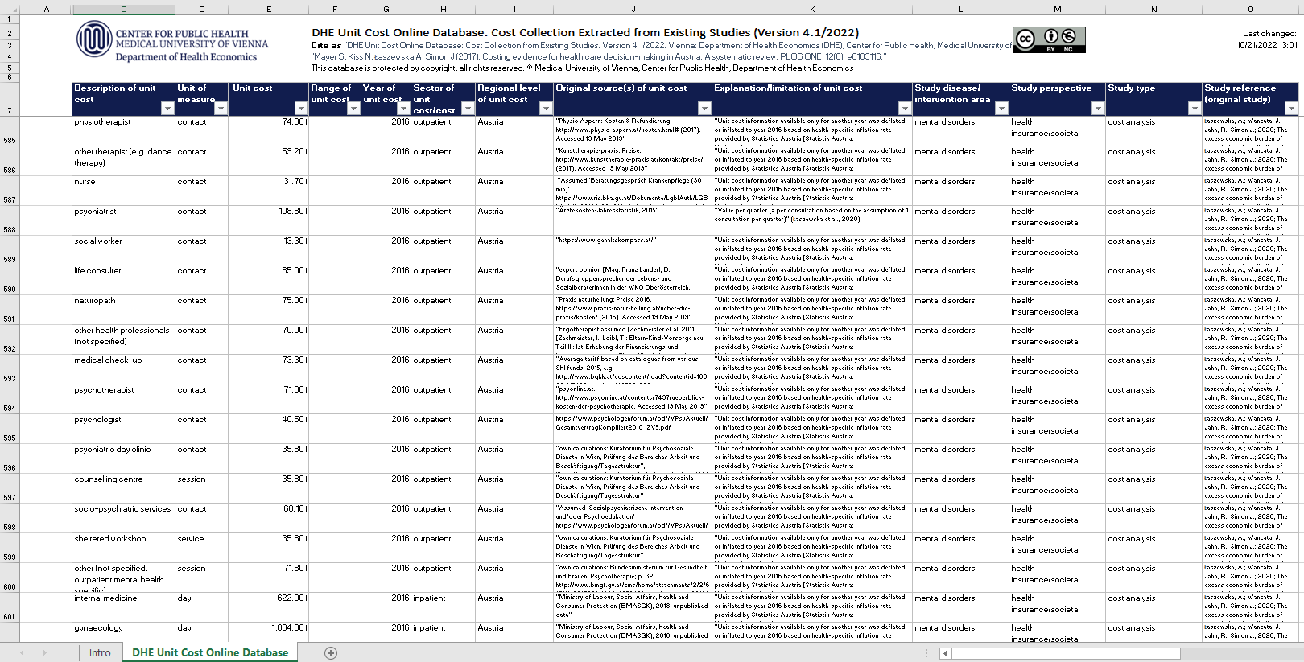Go to the previous sheet with the left arrow

[x=22, y=652]
